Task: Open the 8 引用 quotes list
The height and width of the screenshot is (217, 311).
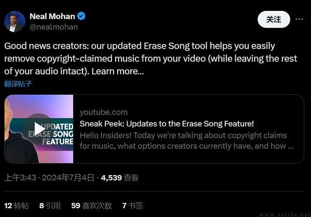Action: 50,206
